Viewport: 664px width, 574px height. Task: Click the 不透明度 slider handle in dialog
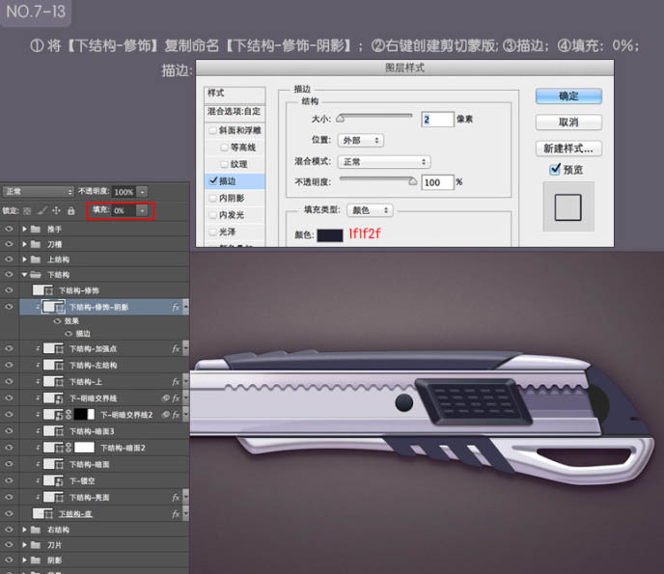pos(412,181)
